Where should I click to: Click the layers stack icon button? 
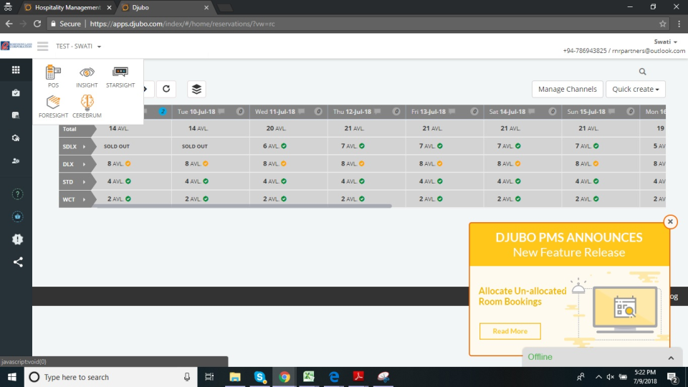196,89
